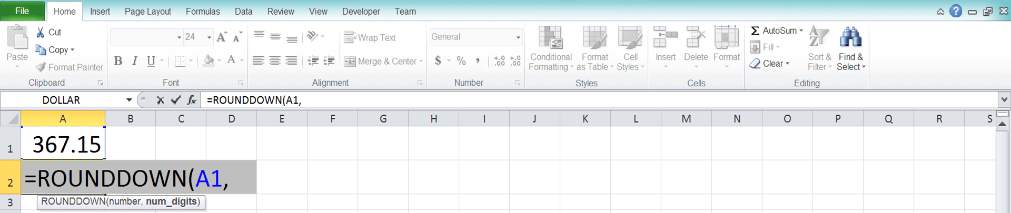Toggle Wrap Text

coord(370,37)
